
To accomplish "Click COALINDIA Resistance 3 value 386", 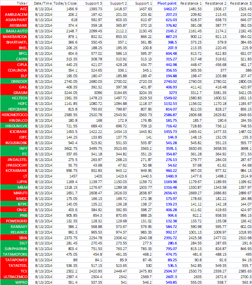I will [x=248, y=70].
